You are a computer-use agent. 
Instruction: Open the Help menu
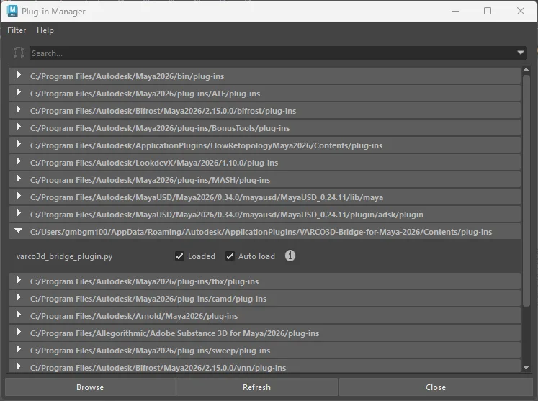pyautogui.click(x=45, y=30)
